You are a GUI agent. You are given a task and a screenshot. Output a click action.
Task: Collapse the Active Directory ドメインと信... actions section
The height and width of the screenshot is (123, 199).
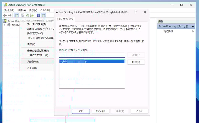(193, 26)
